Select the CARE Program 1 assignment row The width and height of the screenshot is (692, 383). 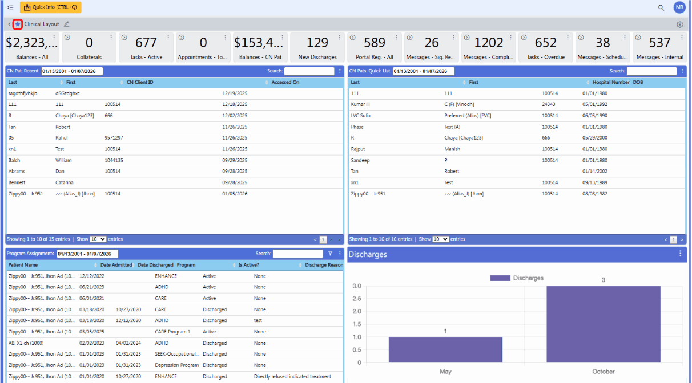(x=175, y=332)
